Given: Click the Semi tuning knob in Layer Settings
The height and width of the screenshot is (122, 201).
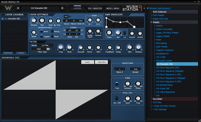Looking at the screenshot, I should click(x=51, y=21).
